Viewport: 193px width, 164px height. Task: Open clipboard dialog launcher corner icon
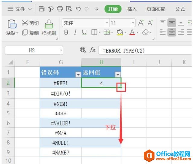point(57,39)
